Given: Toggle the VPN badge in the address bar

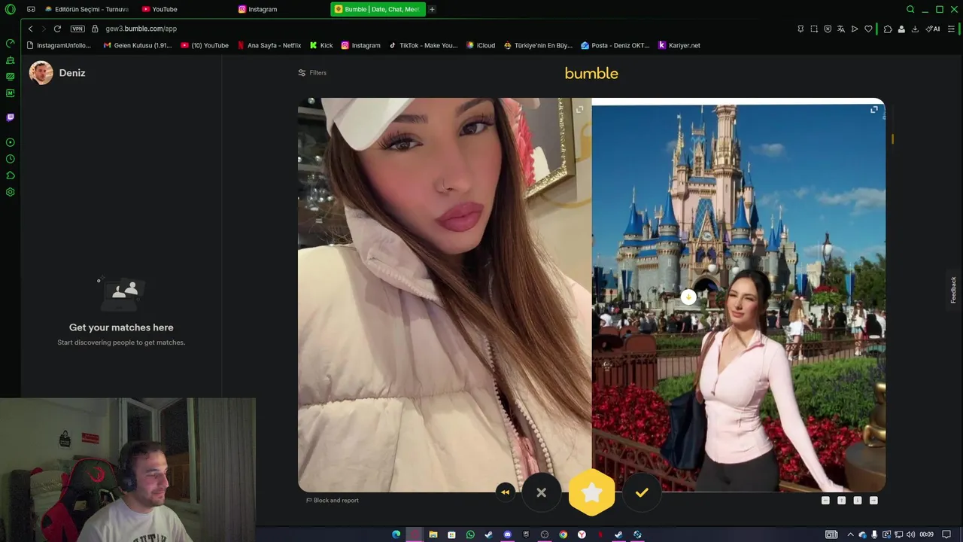Looking at the screenshot, I should pos(77,29).
